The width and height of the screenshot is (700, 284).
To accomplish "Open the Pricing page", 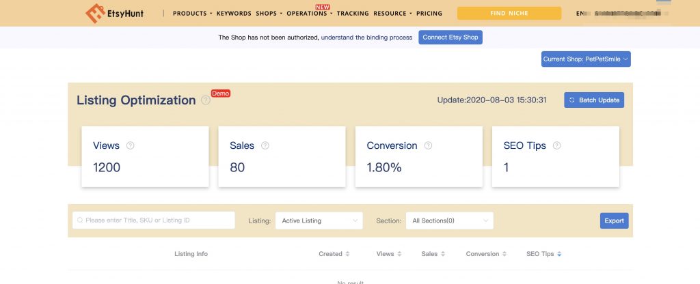I will click(x=429, y=14).
